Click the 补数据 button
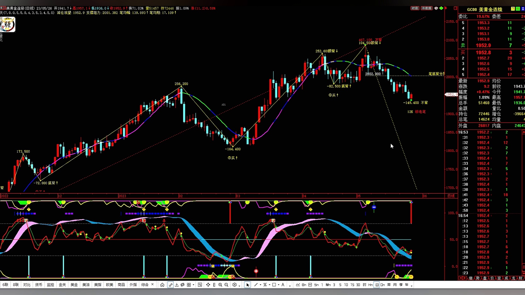This screenshot has width=525, height=295. (426, 8)
